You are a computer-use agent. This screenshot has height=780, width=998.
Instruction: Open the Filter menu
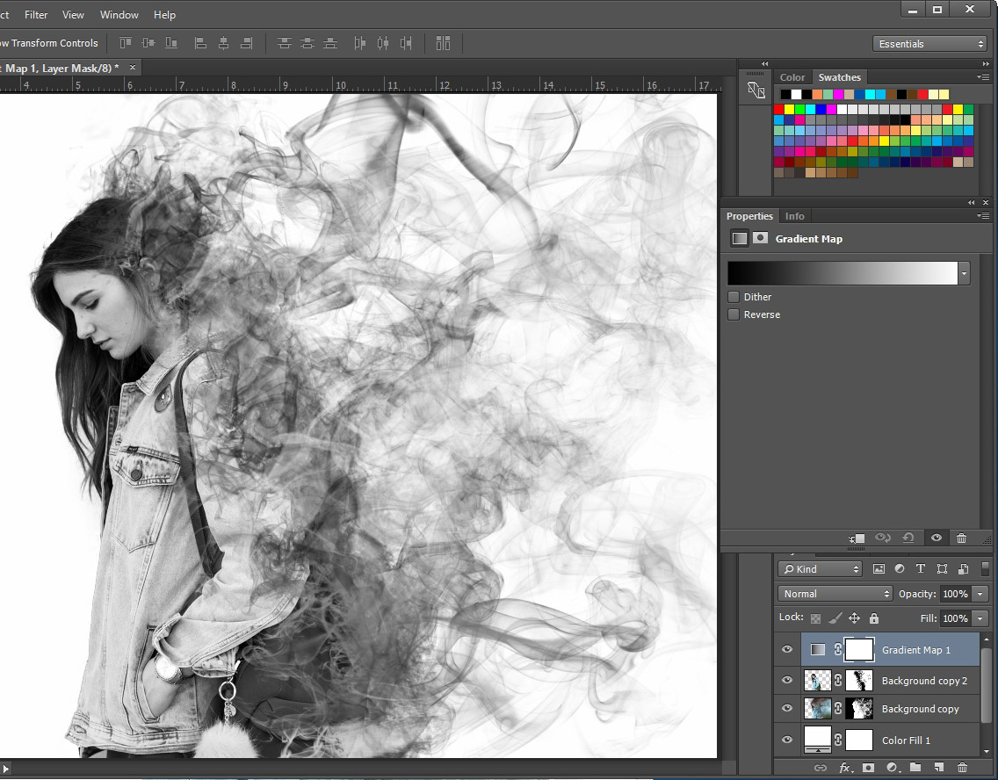[36, 15]
